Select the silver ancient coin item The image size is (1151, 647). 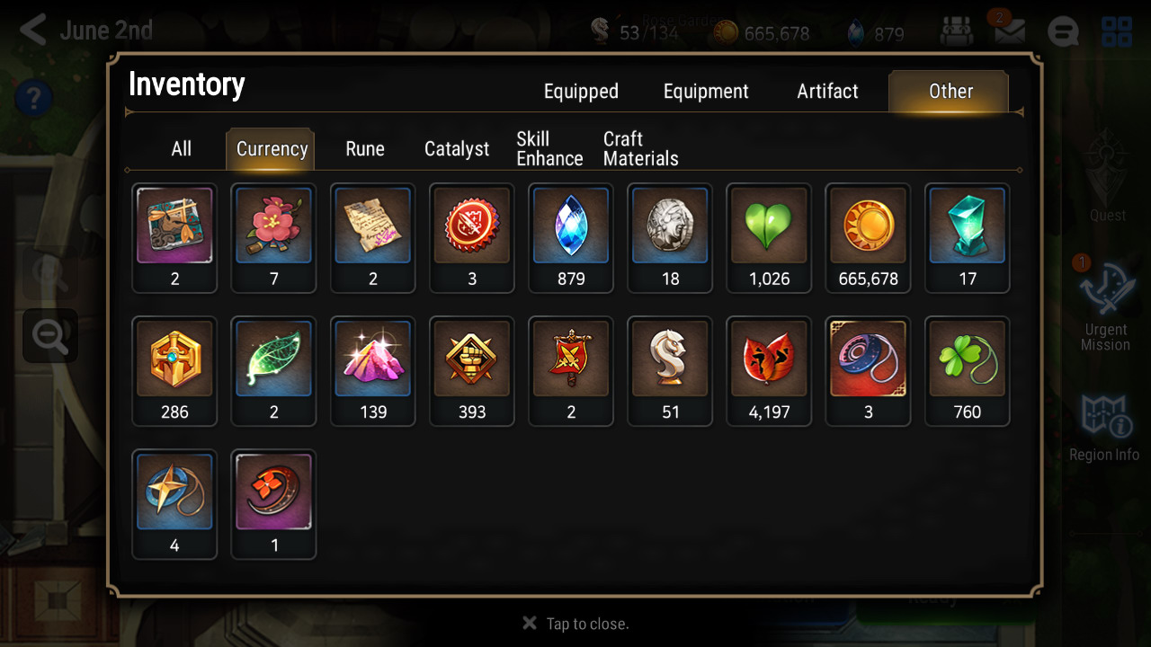coord(670,238)
